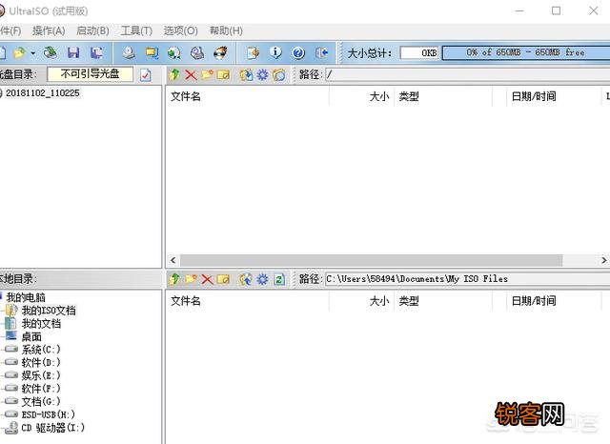Go up one level in the image pane
The image size is (610, 444).
point(174,74)
